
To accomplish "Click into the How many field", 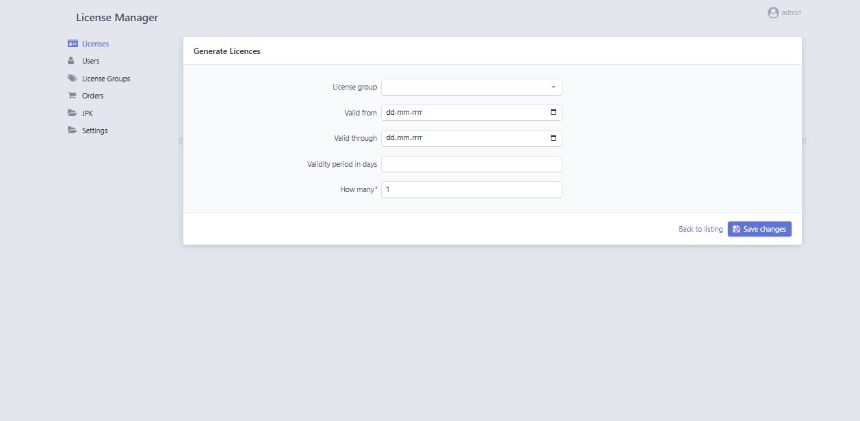I will (471, 189).
